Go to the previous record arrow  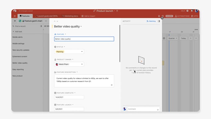pos(55,21)
